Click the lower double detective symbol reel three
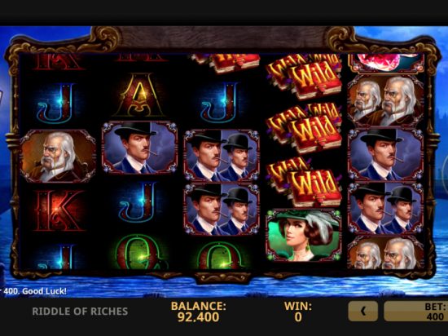This screenshot has height=336, width=448. tap(222, 210)
